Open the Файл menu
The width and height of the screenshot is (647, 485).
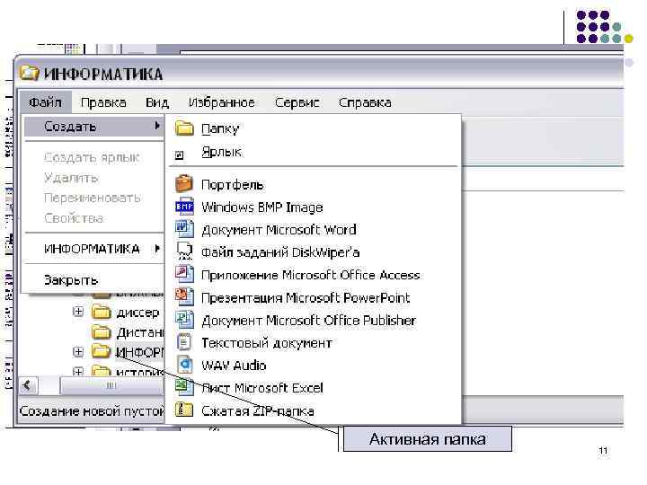click(x=46, y=101)
